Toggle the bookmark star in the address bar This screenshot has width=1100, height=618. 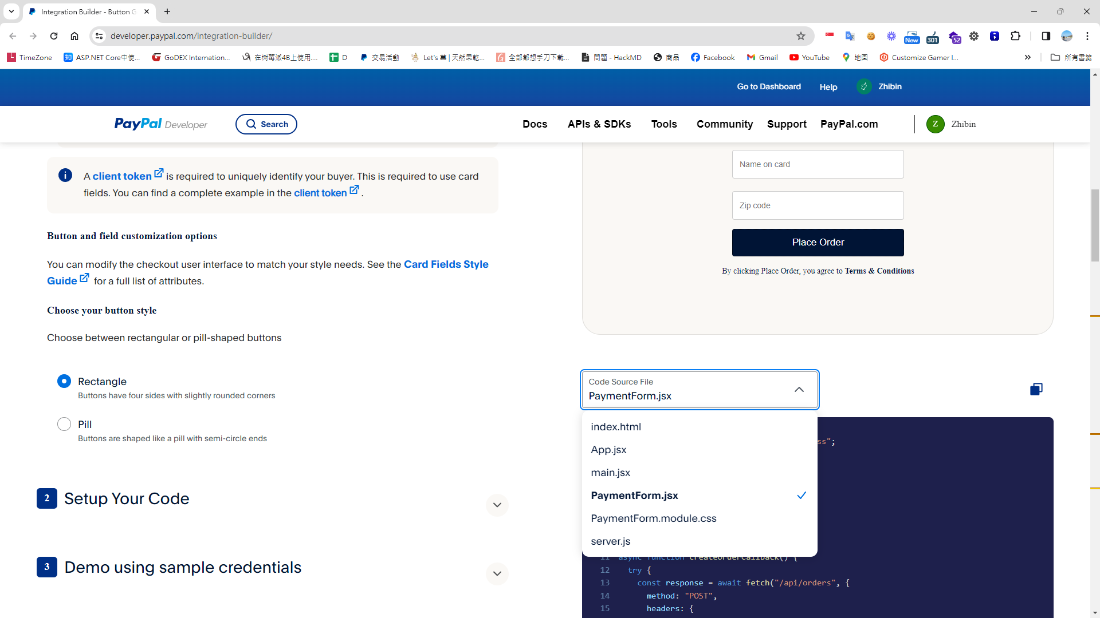[800, 35]
